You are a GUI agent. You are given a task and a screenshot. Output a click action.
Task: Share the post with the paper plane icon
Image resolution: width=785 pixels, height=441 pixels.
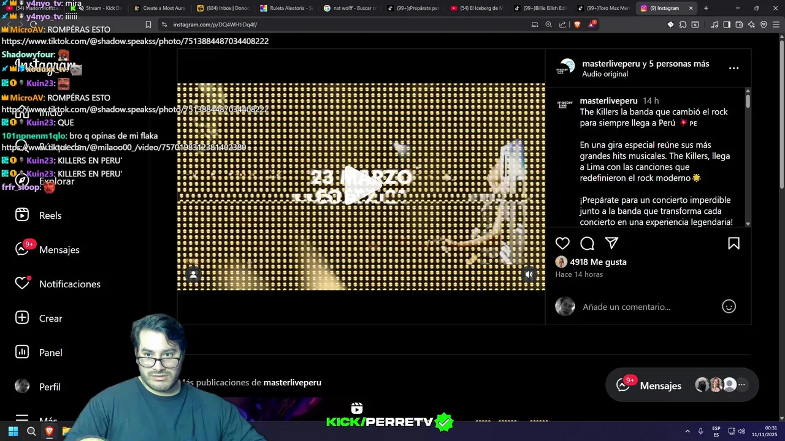611,243
